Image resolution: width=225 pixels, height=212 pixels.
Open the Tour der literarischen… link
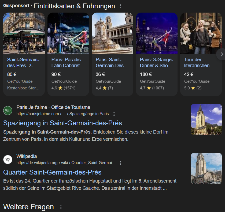point(199,63)
